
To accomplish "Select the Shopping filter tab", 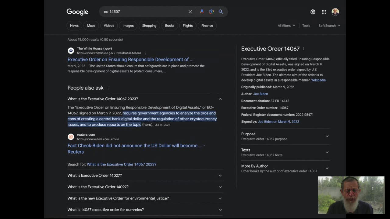I will [x=149, y=26].
